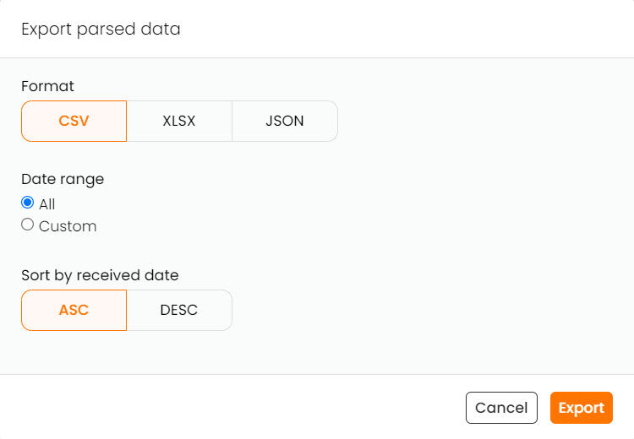The height and width of the screenshot is (439, 634).
Task: Click the "Export parsed data" dialog title
Action: tap(101, 30)
